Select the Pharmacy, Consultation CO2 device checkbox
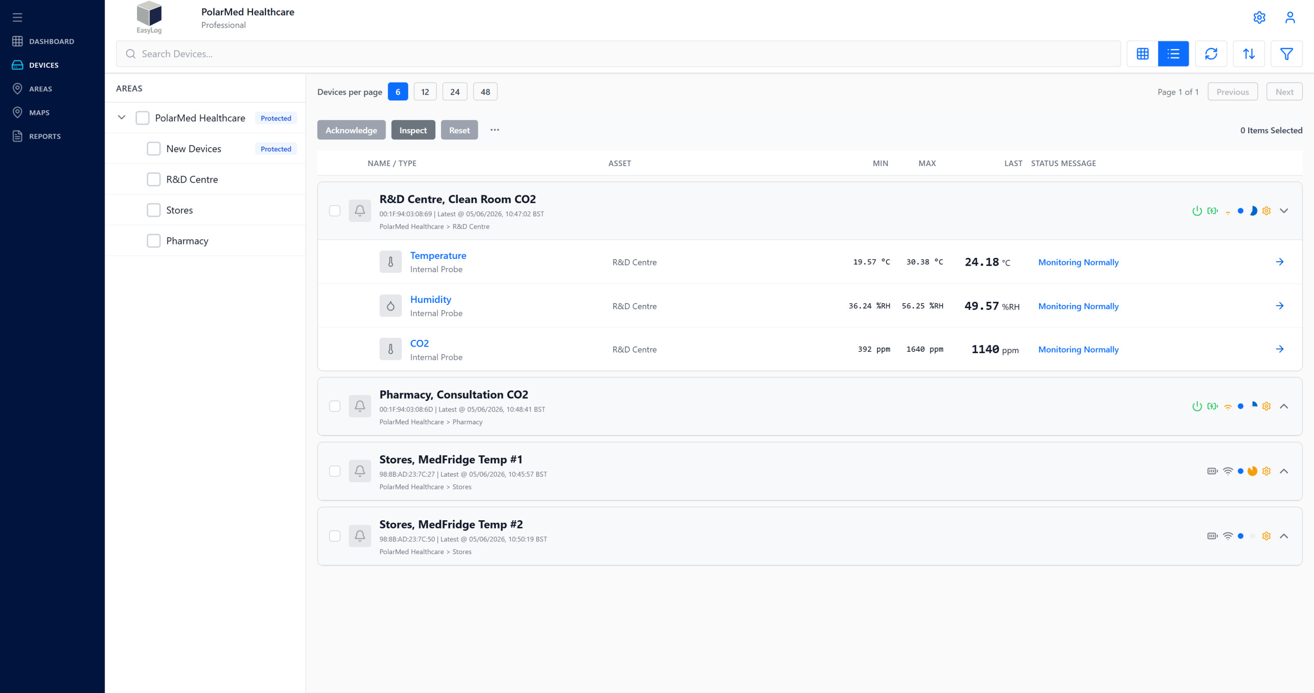The width and height of the screenshot is (1314, 693). tap(335, 406)
